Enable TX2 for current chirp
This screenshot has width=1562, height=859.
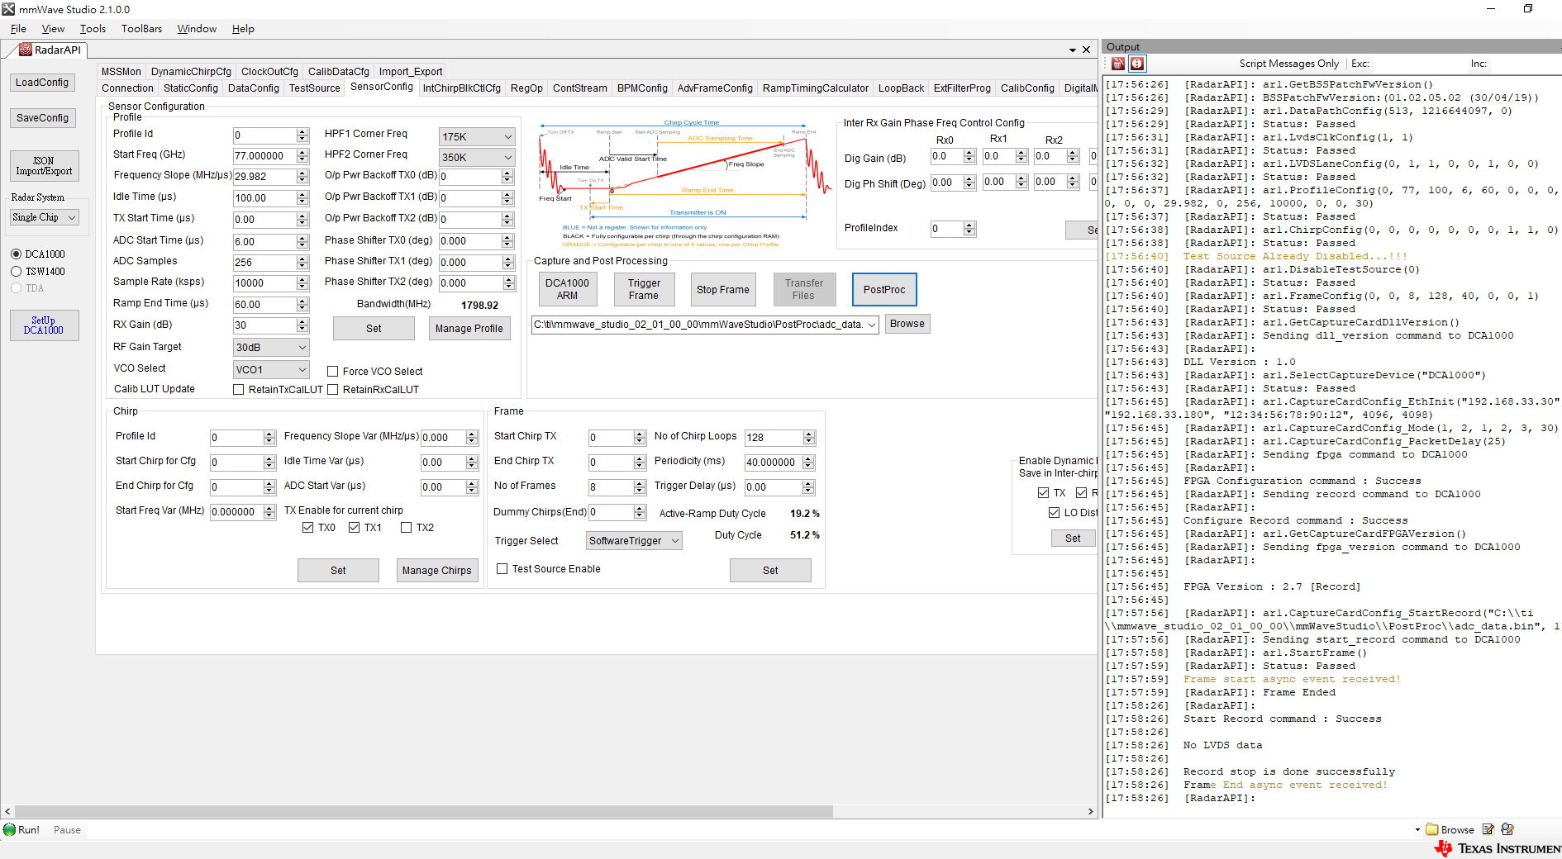tap(407, 528)
